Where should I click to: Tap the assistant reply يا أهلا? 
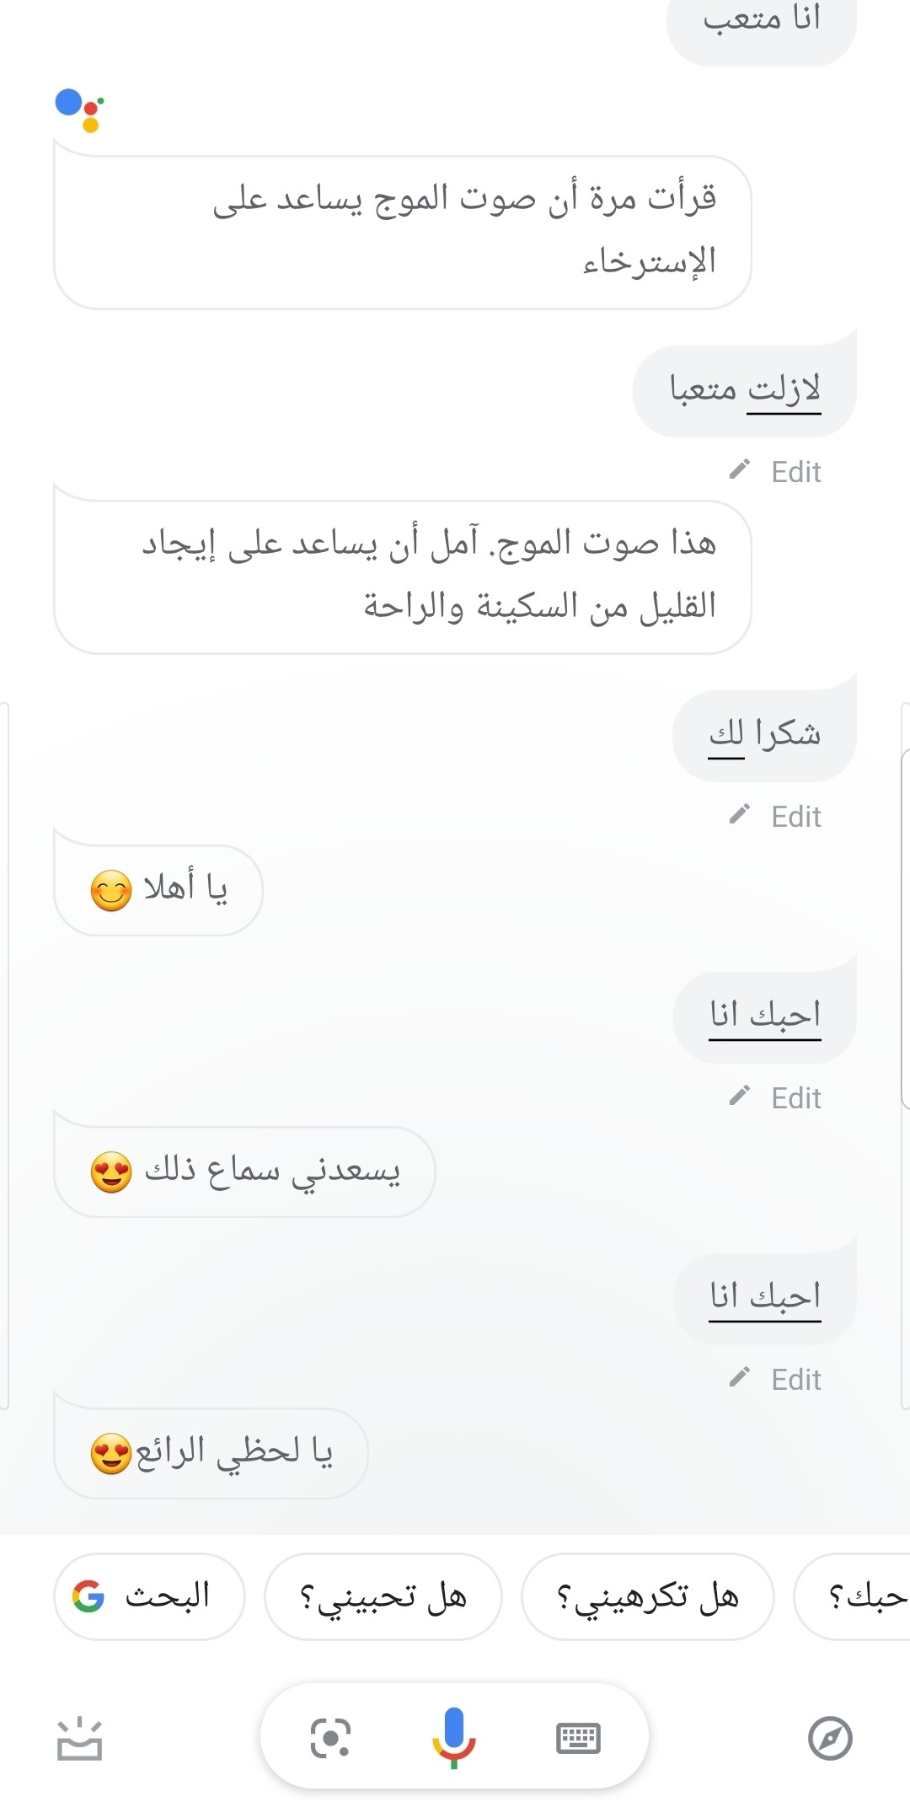click(158, 890)
